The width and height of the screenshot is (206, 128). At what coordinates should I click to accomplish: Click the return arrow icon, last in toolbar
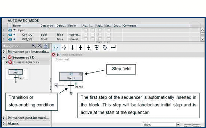pos(113,47)
